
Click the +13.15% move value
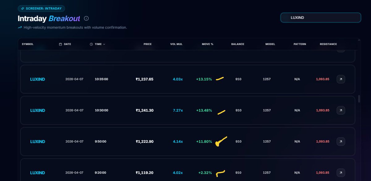coord(204,79)
